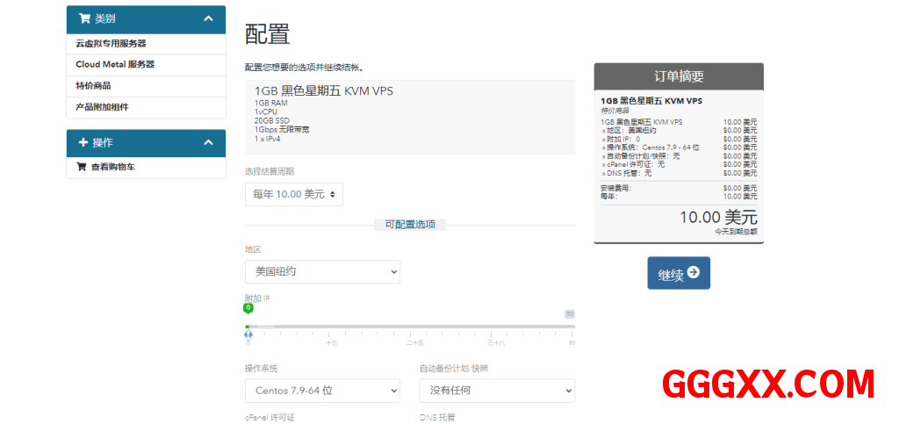This screenshot has height=424, width=899.
Task: Click the green 0 value badge above slider
Action: (x=248, y=308)
